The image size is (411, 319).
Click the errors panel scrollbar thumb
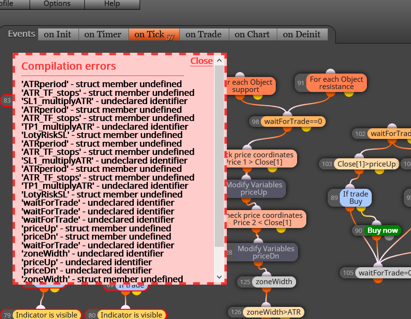click(x=219, y=156)
